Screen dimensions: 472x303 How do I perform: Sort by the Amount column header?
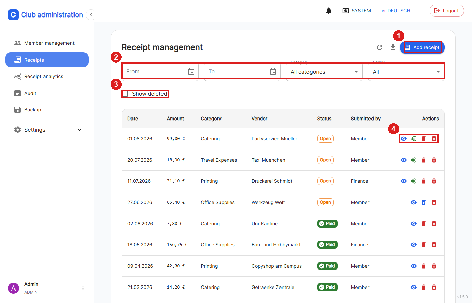coord(175,119)
